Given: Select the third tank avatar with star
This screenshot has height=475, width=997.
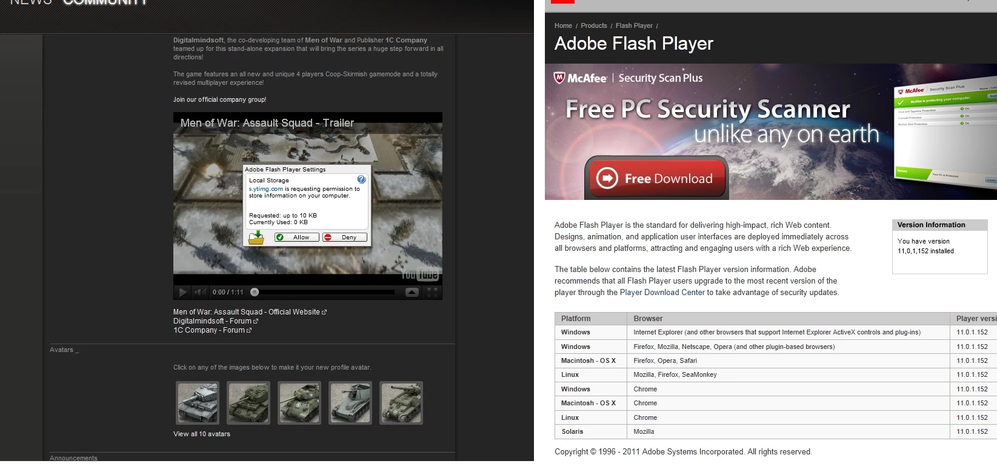Looking at the screenshot, I should [x=299, y=403].
